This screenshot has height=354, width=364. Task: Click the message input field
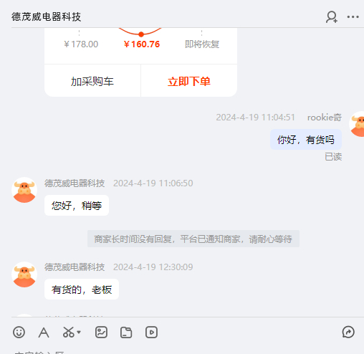click(x=188, y=350)
